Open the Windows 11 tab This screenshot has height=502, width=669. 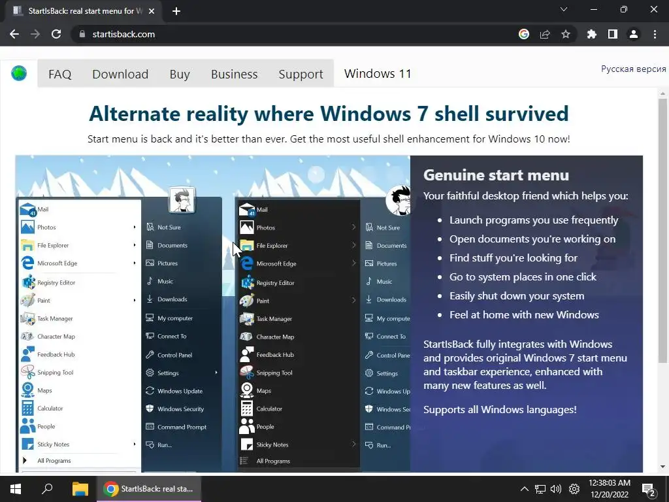(378, 73)
